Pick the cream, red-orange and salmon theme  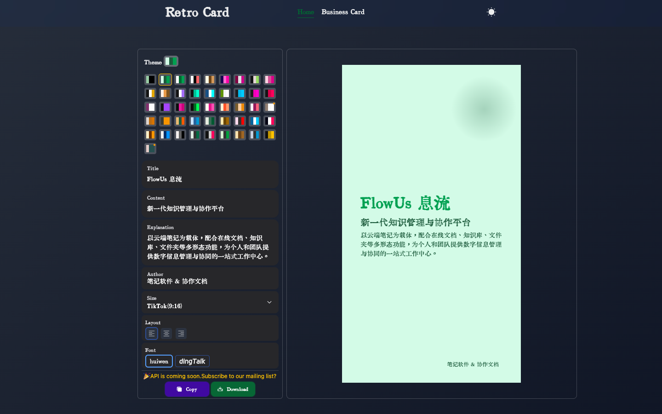(x=225, y=107)
